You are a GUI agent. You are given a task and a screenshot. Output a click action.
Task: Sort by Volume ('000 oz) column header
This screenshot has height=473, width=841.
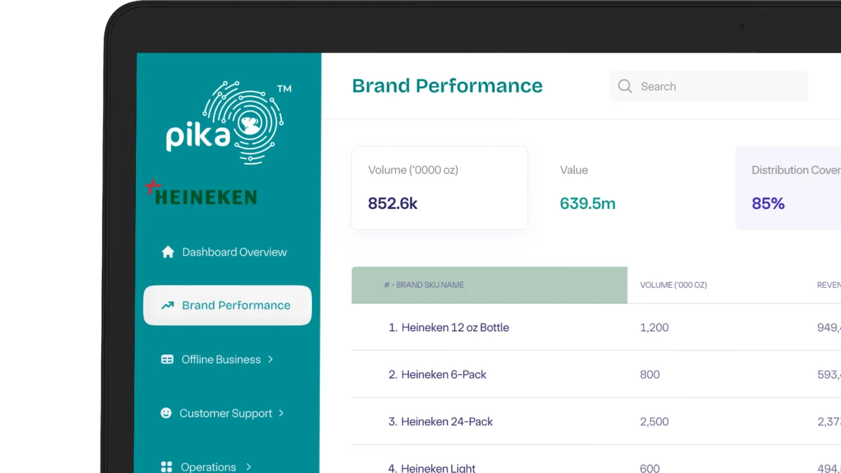pos(673,285)
